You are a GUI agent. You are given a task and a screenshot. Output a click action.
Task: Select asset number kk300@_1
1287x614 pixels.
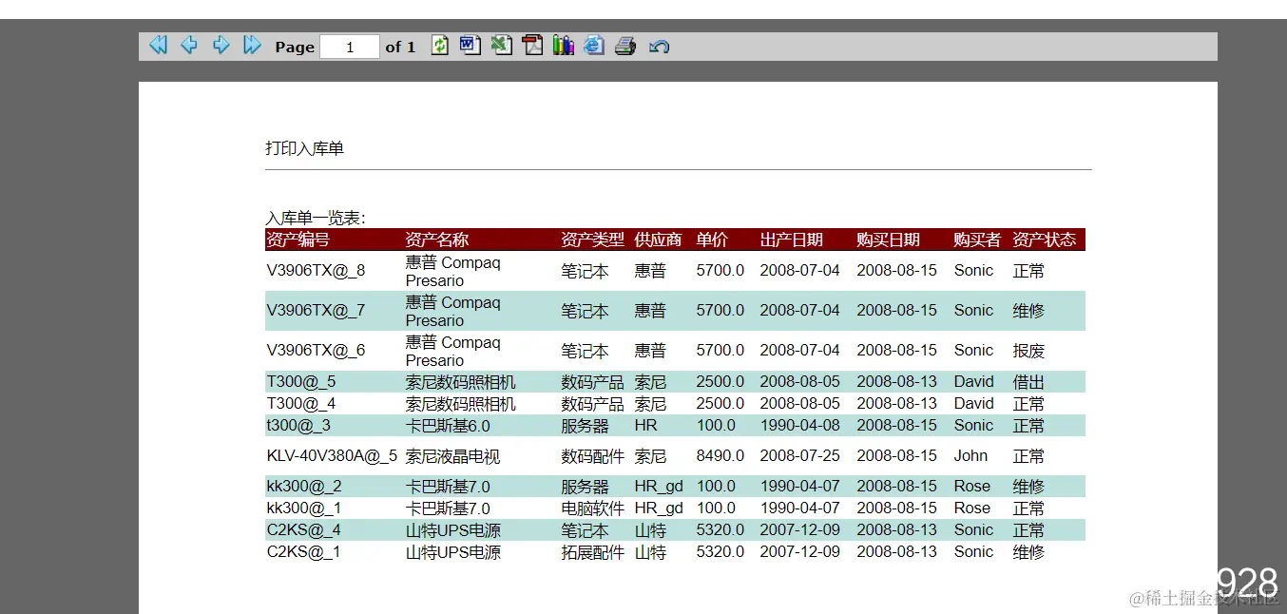click(304, 508)
